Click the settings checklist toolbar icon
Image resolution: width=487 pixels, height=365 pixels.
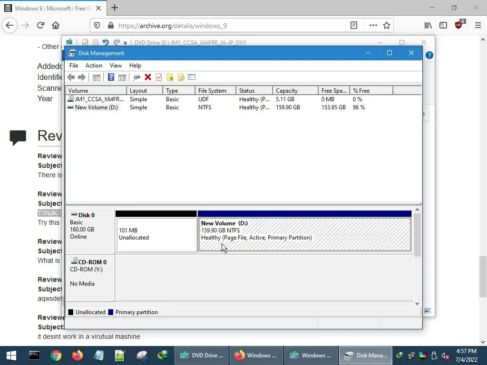[192, 77]
